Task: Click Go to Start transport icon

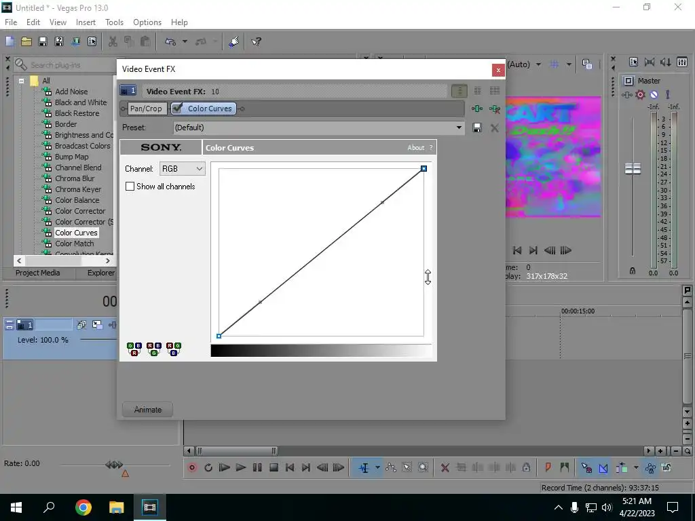Action: [x=290, y=467]
